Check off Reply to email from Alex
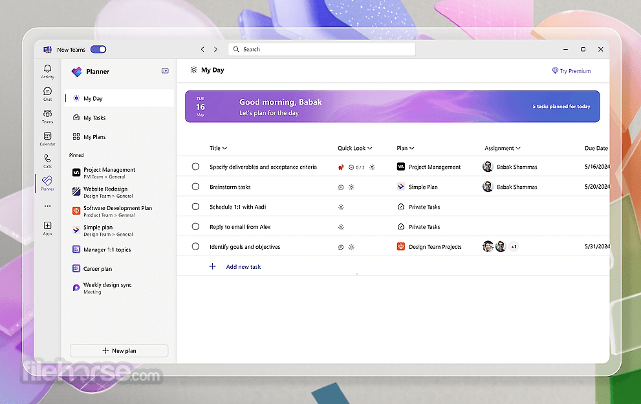641x404 pixels. 195,227
